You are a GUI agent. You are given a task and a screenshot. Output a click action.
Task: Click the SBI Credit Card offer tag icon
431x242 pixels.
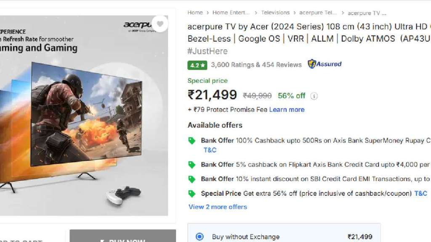click(192, 179)
